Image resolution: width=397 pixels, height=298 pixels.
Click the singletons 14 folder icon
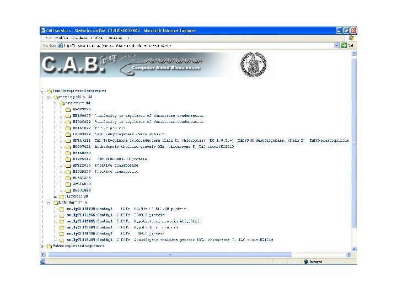[x=62, y=103]
